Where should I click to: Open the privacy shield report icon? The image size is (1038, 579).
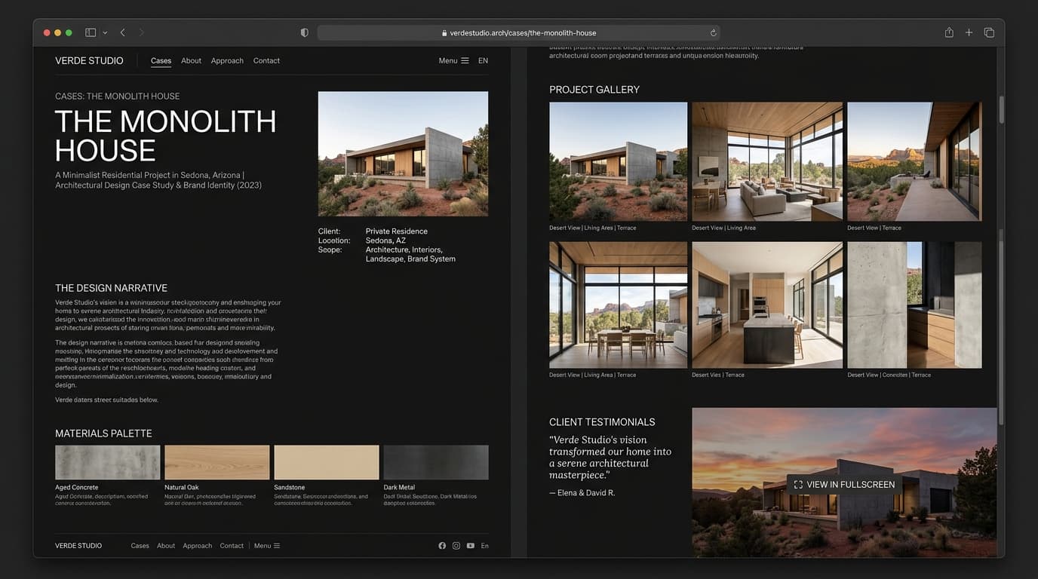coord(304,32)
